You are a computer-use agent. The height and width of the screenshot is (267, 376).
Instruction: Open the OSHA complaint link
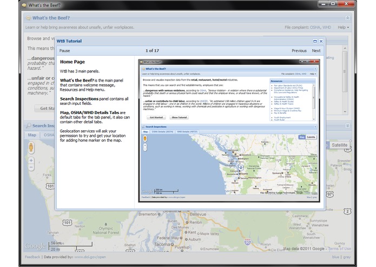315,28
